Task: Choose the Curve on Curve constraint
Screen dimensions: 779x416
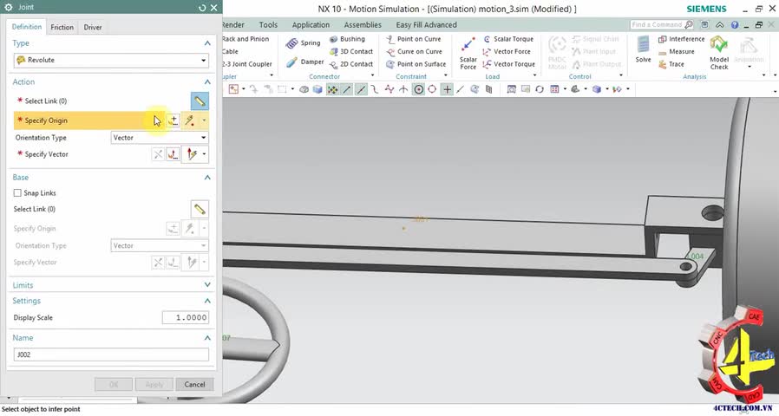Action: point(414,51)
